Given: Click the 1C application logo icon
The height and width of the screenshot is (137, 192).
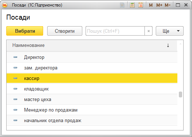Looking at the screenshot, I should (5, 5).
